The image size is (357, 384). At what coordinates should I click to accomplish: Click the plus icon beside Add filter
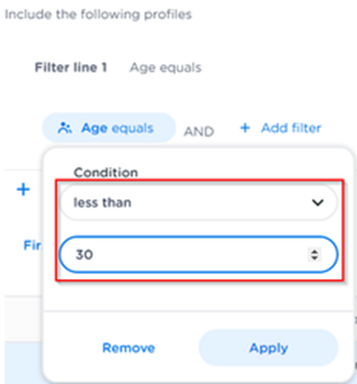point(245,128)
